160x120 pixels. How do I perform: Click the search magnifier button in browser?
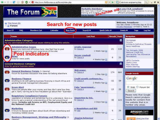(x=146, y=2)
